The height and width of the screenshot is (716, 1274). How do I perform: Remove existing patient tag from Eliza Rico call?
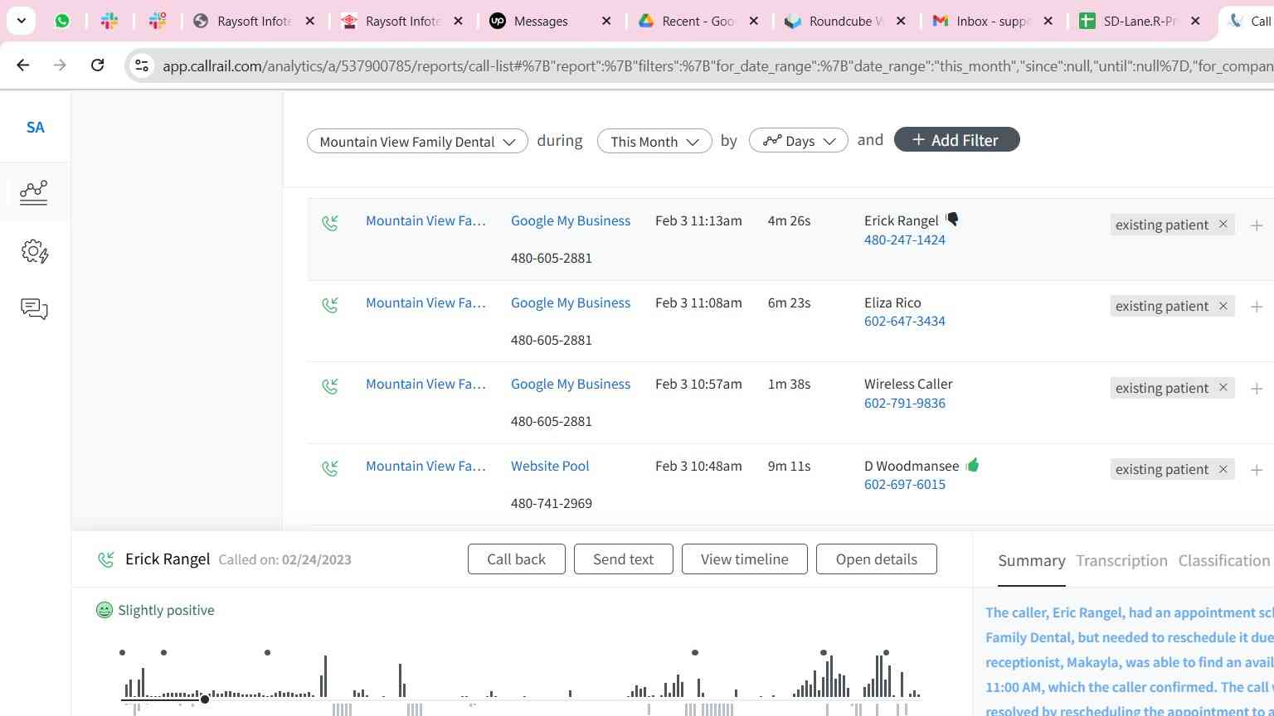click(x=1223, y=306)
